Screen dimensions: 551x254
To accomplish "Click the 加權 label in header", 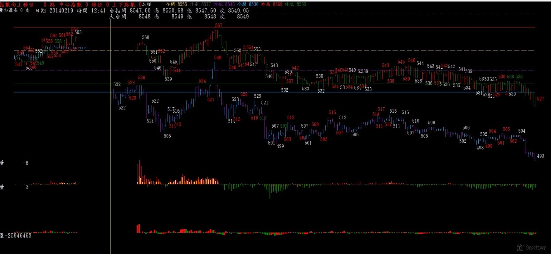I will [x=147, y=4].
